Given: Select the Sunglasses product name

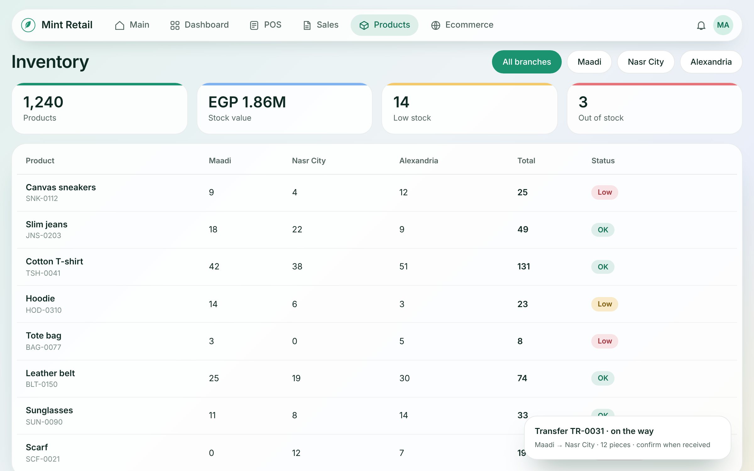Looking at the screenshot, I should [x=49, y=410].
